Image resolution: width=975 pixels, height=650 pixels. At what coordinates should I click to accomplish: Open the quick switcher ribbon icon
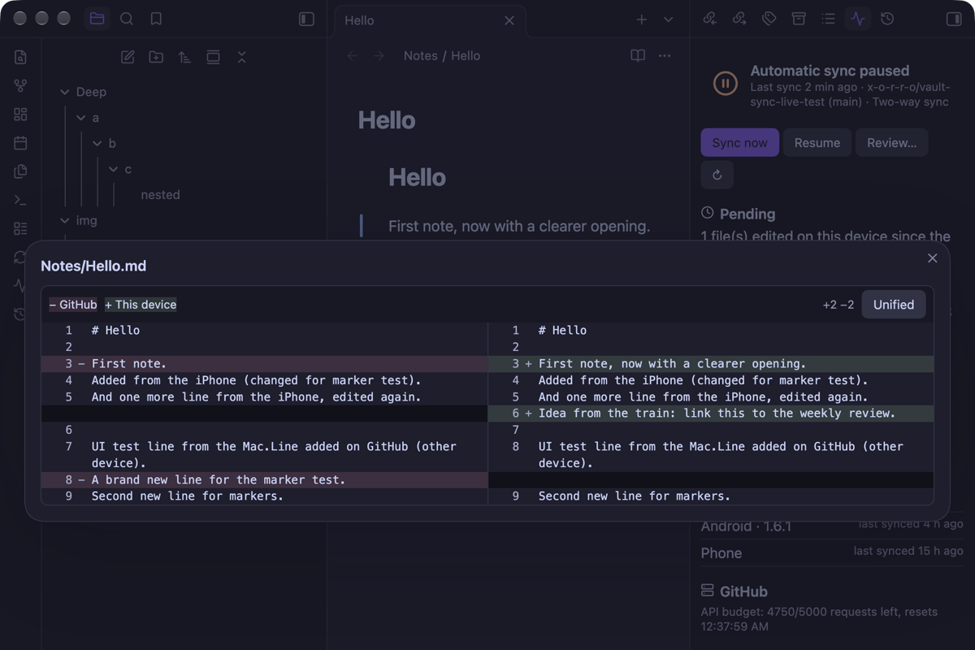click(20, 57)
